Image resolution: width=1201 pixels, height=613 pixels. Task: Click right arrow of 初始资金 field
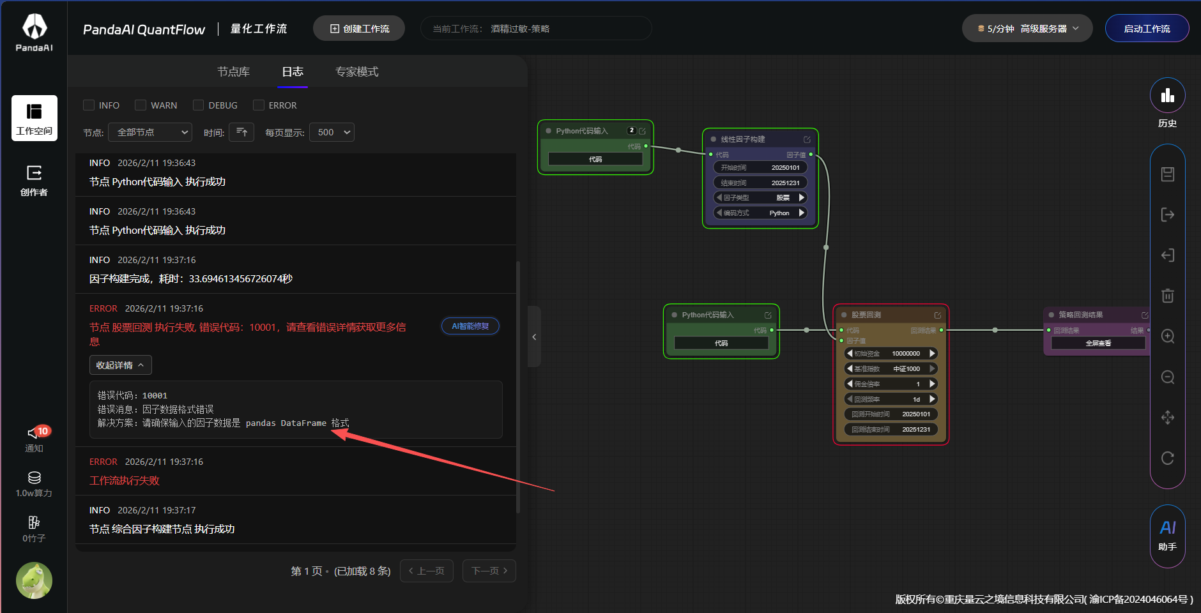932,354
